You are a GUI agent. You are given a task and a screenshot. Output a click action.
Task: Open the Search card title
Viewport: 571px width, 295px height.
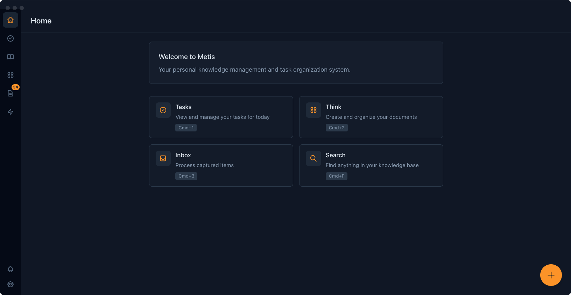click(336, 155)
